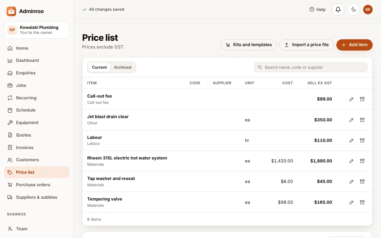Viewport: 381px width, 238px height.
Task: Toggle dark mode with the moon icon
Action: (x=354, y=10)
